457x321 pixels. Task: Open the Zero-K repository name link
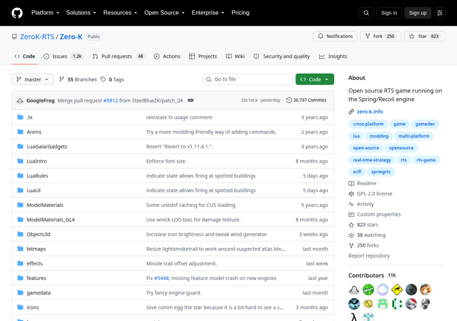71,37
